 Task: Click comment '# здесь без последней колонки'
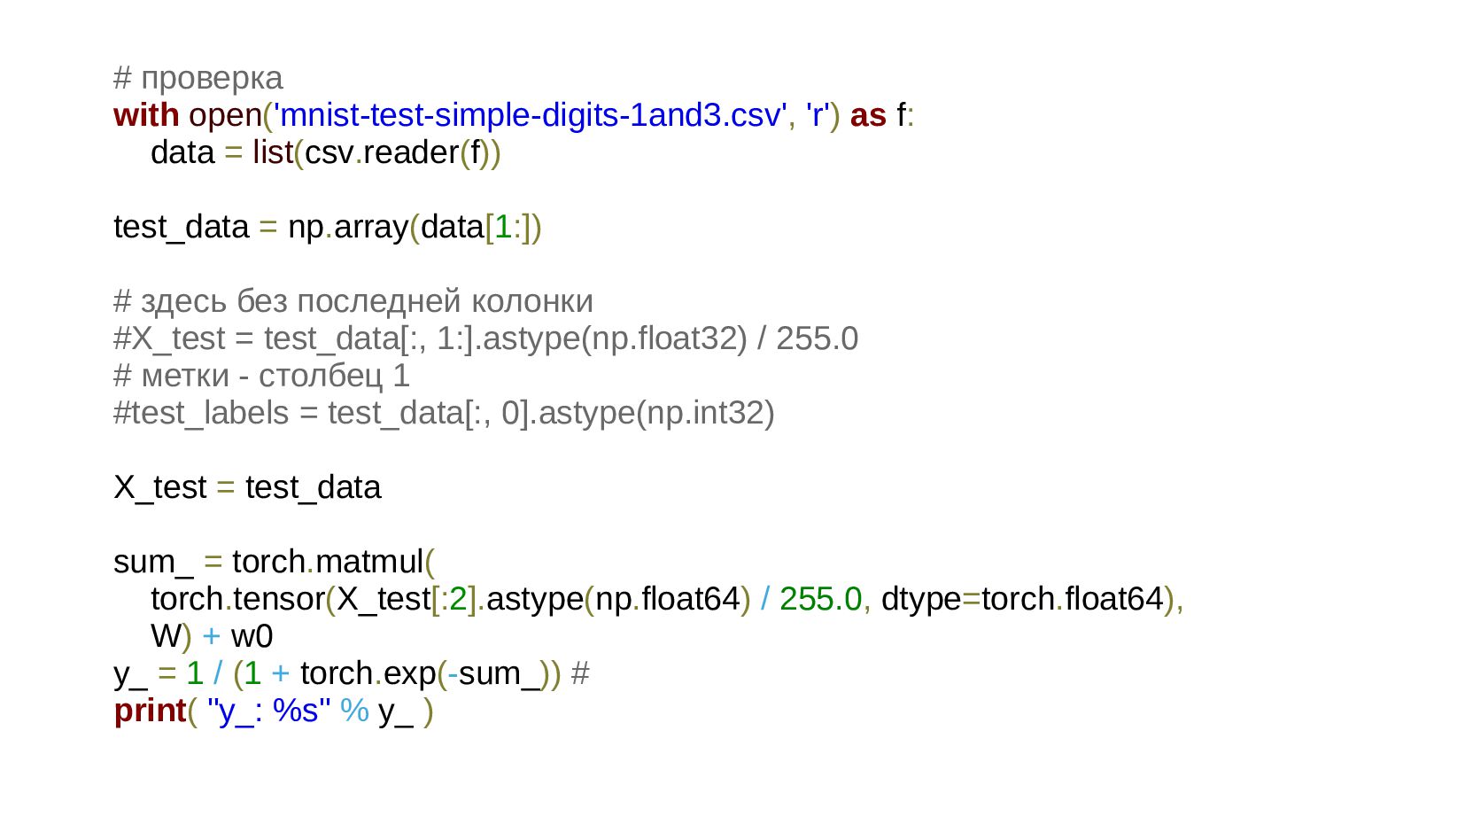click(x=353, y=301)
